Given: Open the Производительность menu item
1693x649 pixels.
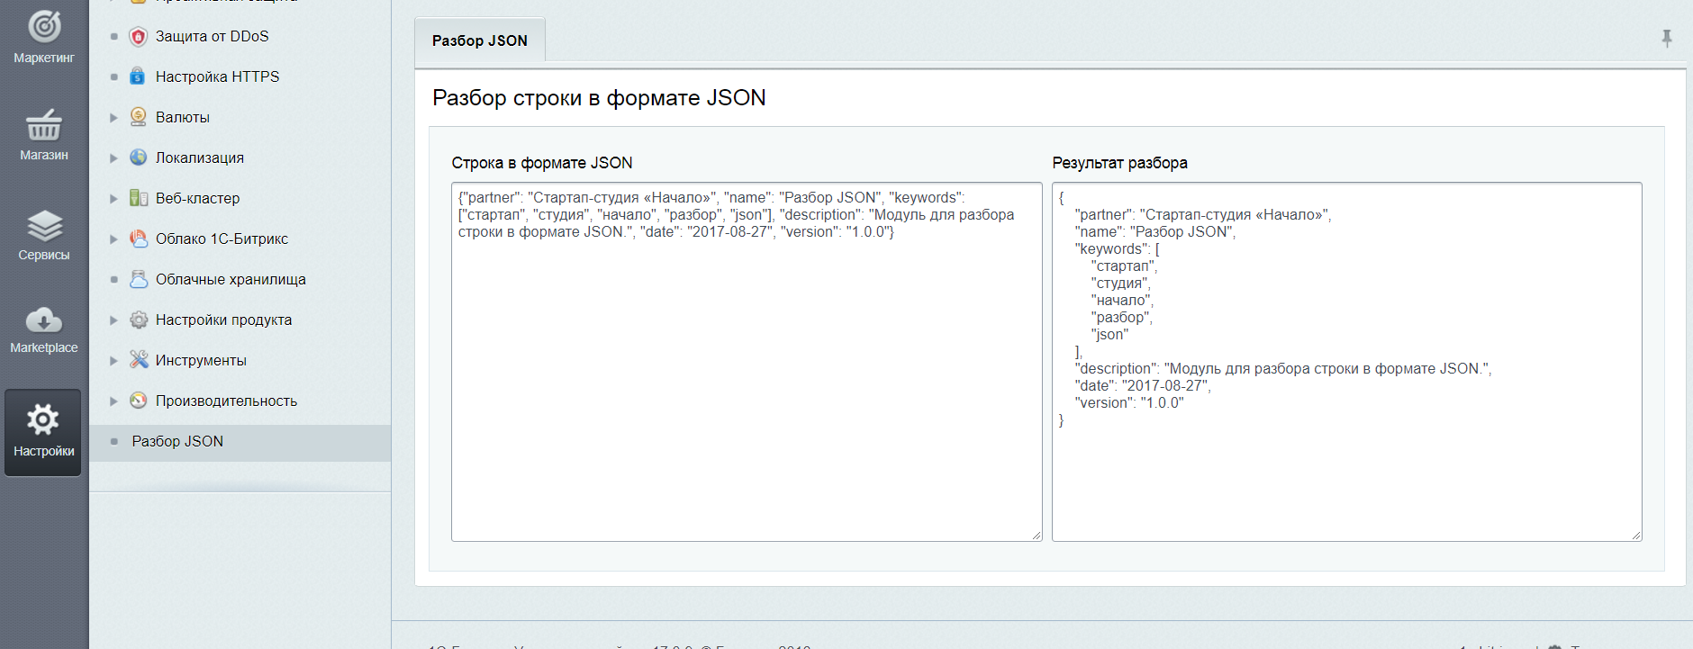Looking at the screenshot, I should (x=226, y=401).
